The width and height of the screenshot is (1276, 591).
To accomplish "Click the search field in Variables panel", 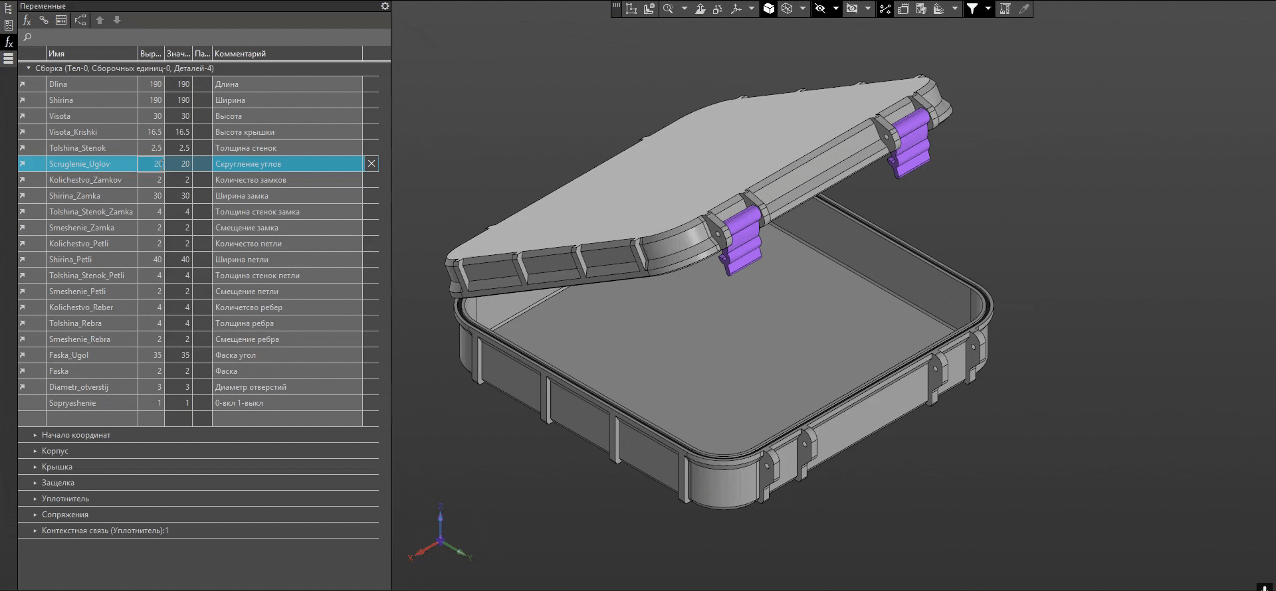I will click(204, 37).
